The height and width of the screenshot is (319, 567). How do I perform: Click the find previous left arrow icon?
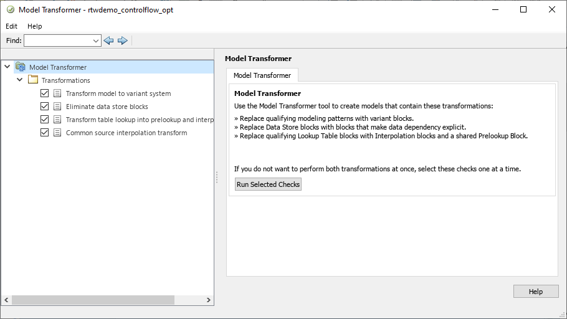pos(108,40)
